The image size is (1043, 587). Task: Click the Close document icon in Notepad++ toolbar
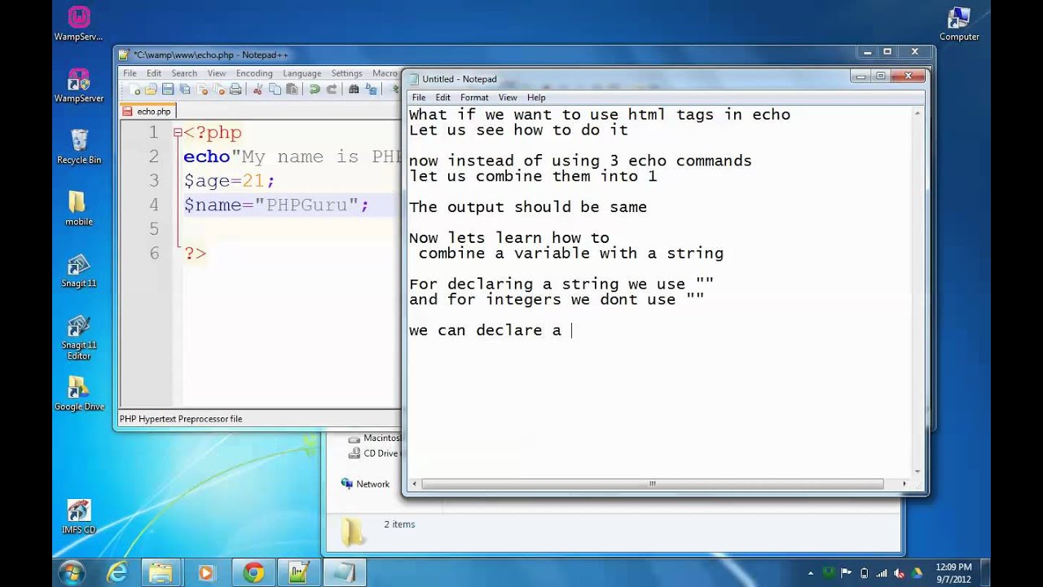[x=202, y=89]
